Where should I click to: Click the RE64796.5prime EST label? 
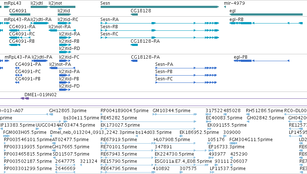119,169
